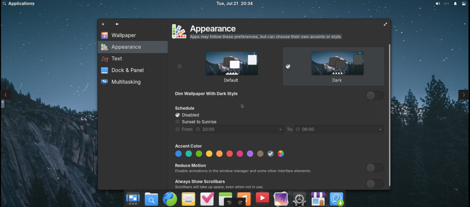470x207 pixels.
Task: Close the settings window with the X
Action: pyautogui.click(x=103, y=24)
